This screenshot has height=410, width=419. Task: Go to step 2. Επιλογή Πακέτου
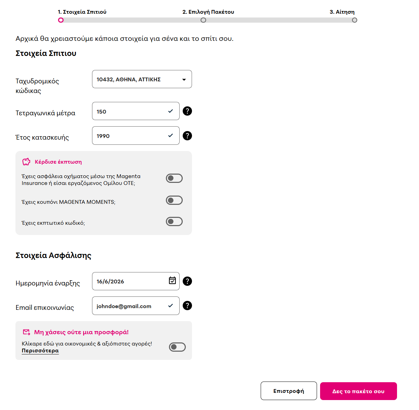point(208,12)
